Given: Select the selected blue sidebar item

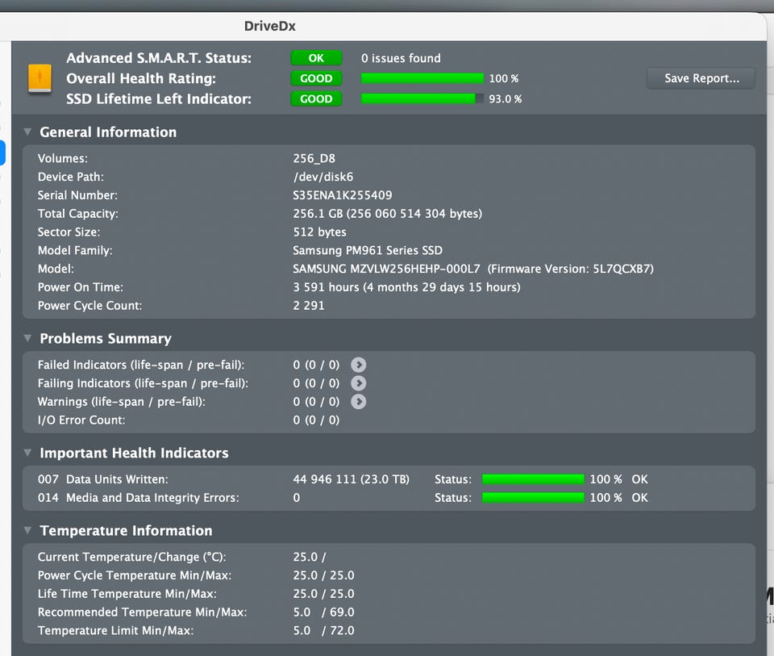Looking at the screenshot, I should coord(2,153).
